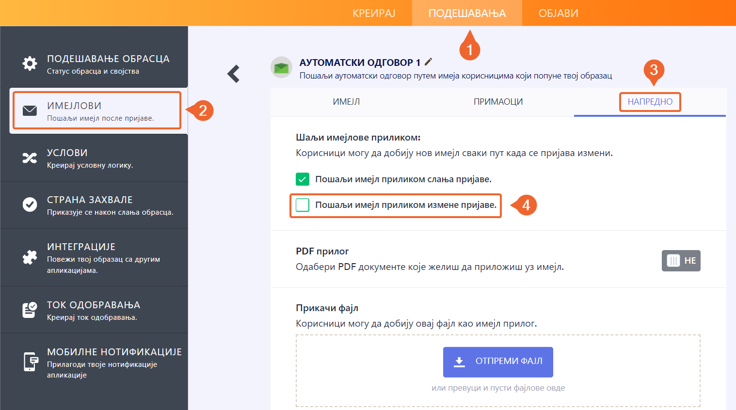Go to the Објави top navigation tab
The height and width of the screenshot is (410, 736).
(x=558, y=13)
